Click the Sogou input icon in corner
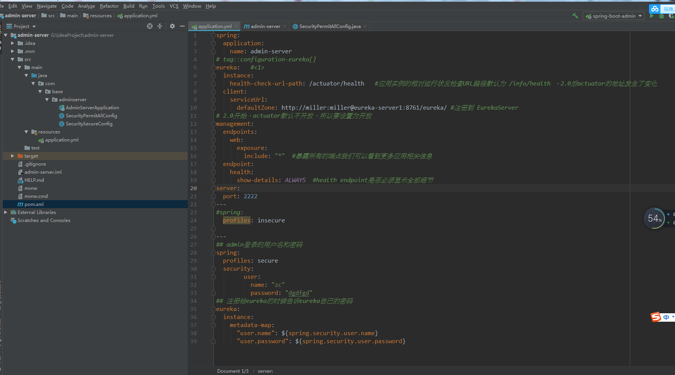Image resolution: width=675 pixels, height=375 pixels. [656, 317]
